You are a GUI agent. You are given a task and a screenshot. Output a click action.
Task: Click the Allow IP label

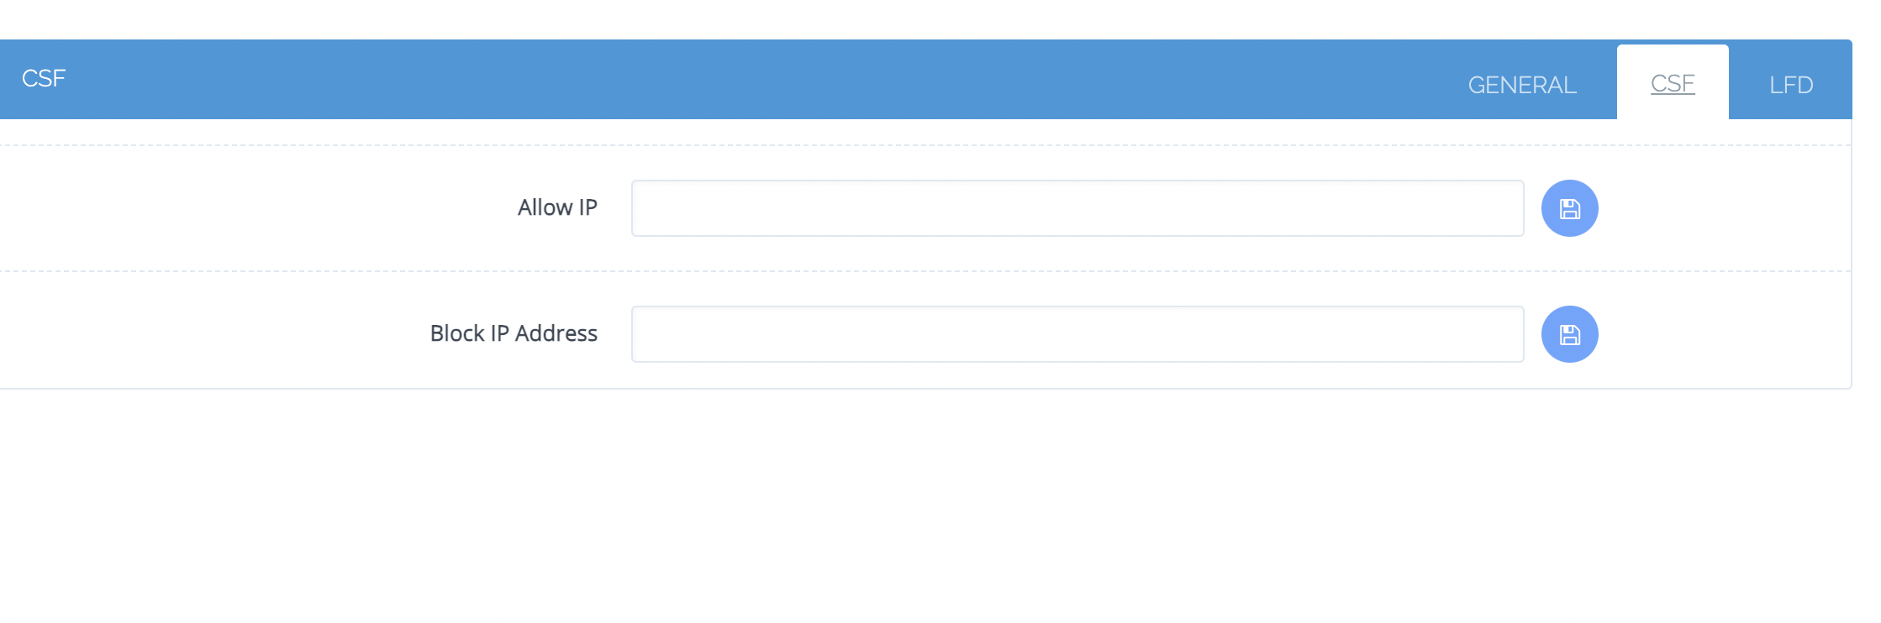[x=557, y=207]
